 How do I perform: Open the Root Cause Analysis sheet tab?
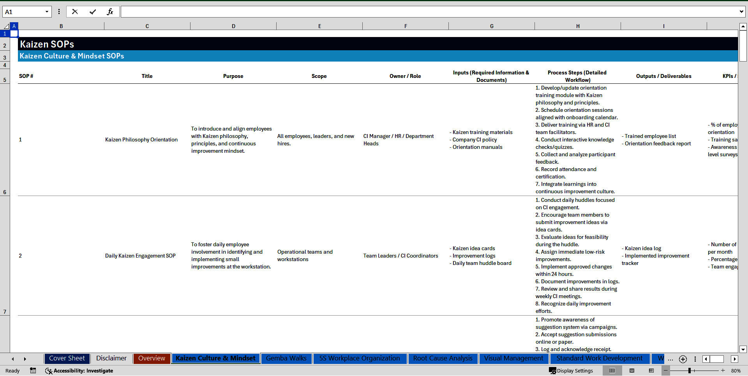[443, 358]
